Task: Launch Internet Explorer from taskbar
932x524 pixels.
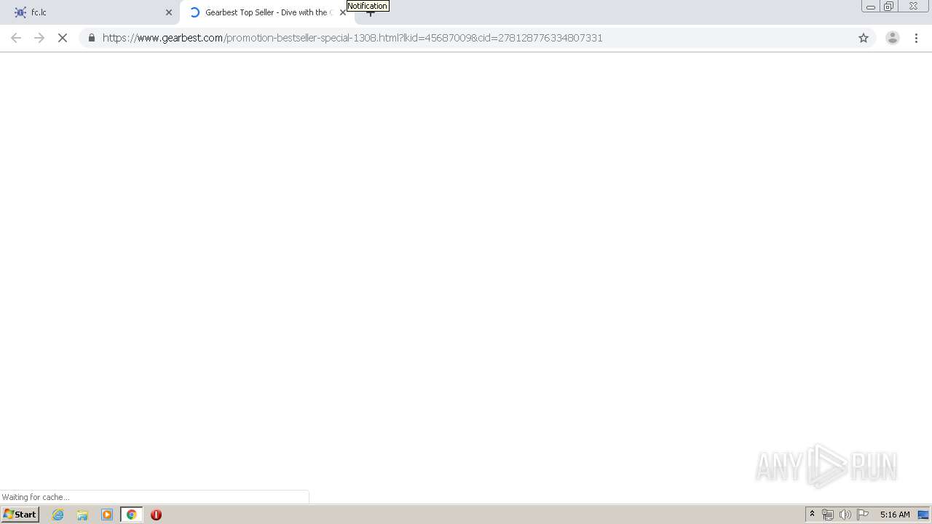Action: [x=58, y=515]
